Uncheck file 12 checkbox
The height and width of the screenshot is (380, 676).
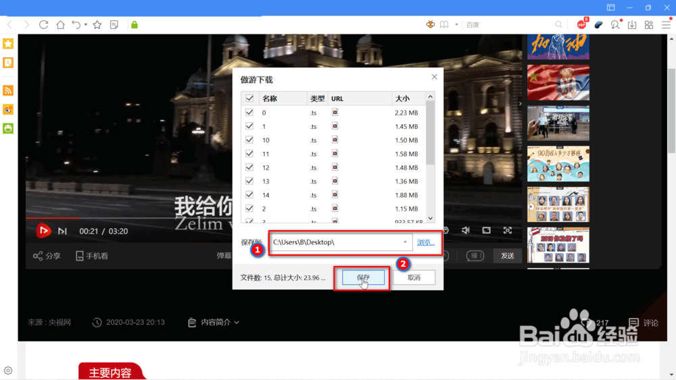(249, 167)
